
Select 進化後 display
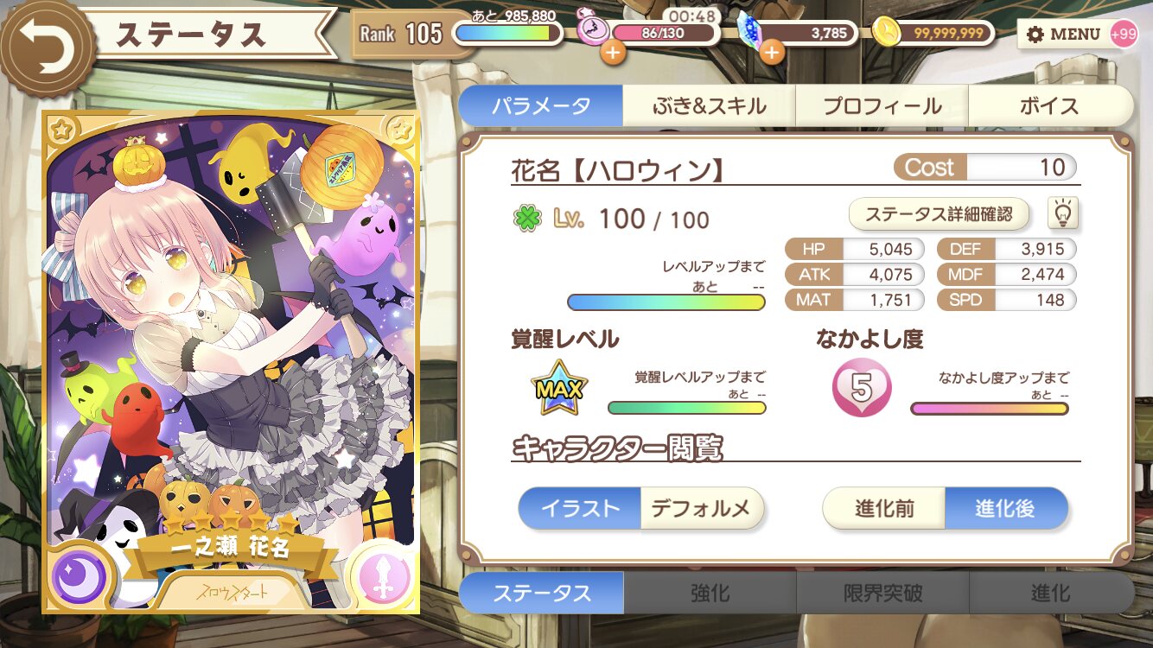click(1006, 508)
